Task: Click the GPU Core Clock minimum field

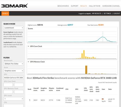Action: click(x=8, y=85)
